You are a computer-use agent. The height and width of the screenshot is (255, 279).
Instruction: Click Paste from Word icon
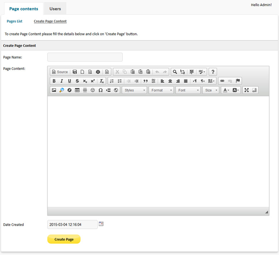point(148,72)
